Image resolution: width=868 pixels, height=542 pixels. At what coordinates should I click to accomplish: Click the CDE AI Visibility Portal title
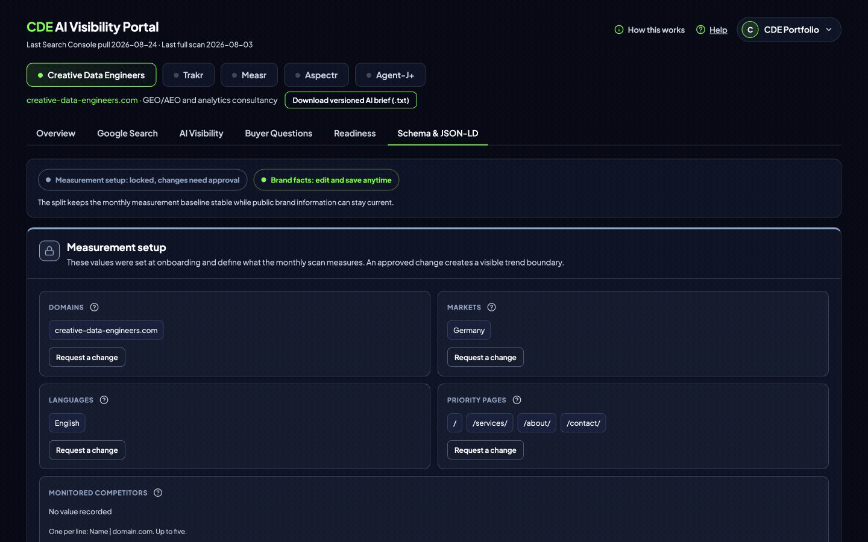tap(92, 27)
